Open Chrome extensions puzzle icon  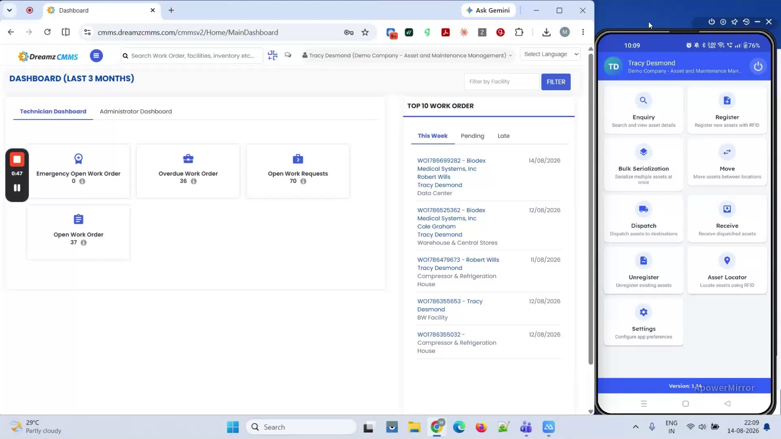point(519,32)
